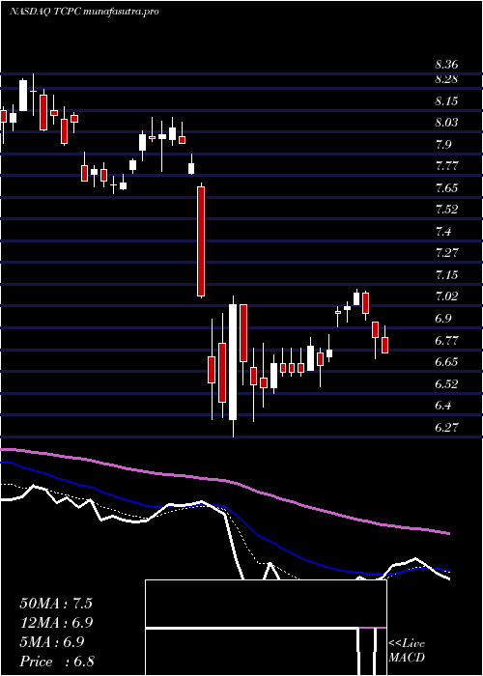Click the 7.4 price axis label
This screenshot has width=483, height=676.
443,232
